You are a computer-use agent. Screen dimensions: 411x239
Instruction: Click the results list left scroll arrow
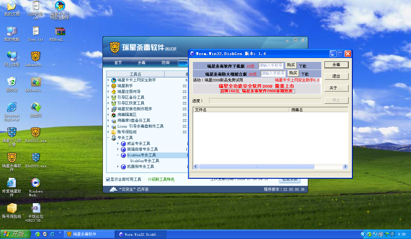point(196,167)
